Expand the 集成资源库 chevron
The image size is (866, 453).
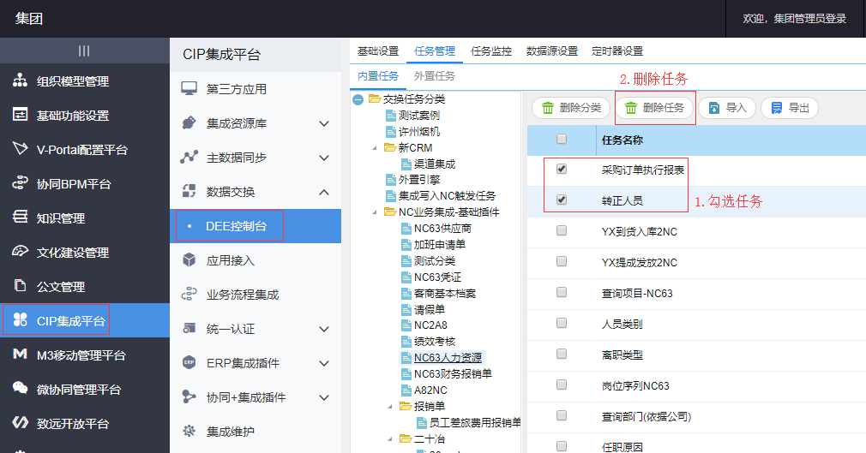point(324,123)
